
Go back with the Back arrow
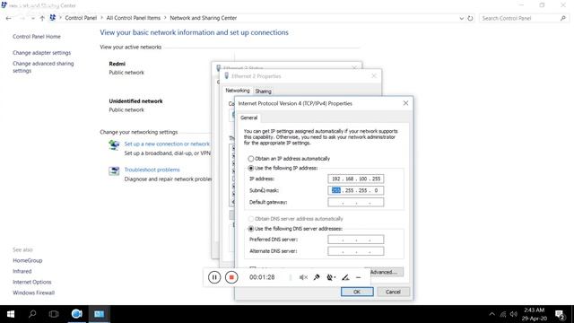[x=8, y=18]
